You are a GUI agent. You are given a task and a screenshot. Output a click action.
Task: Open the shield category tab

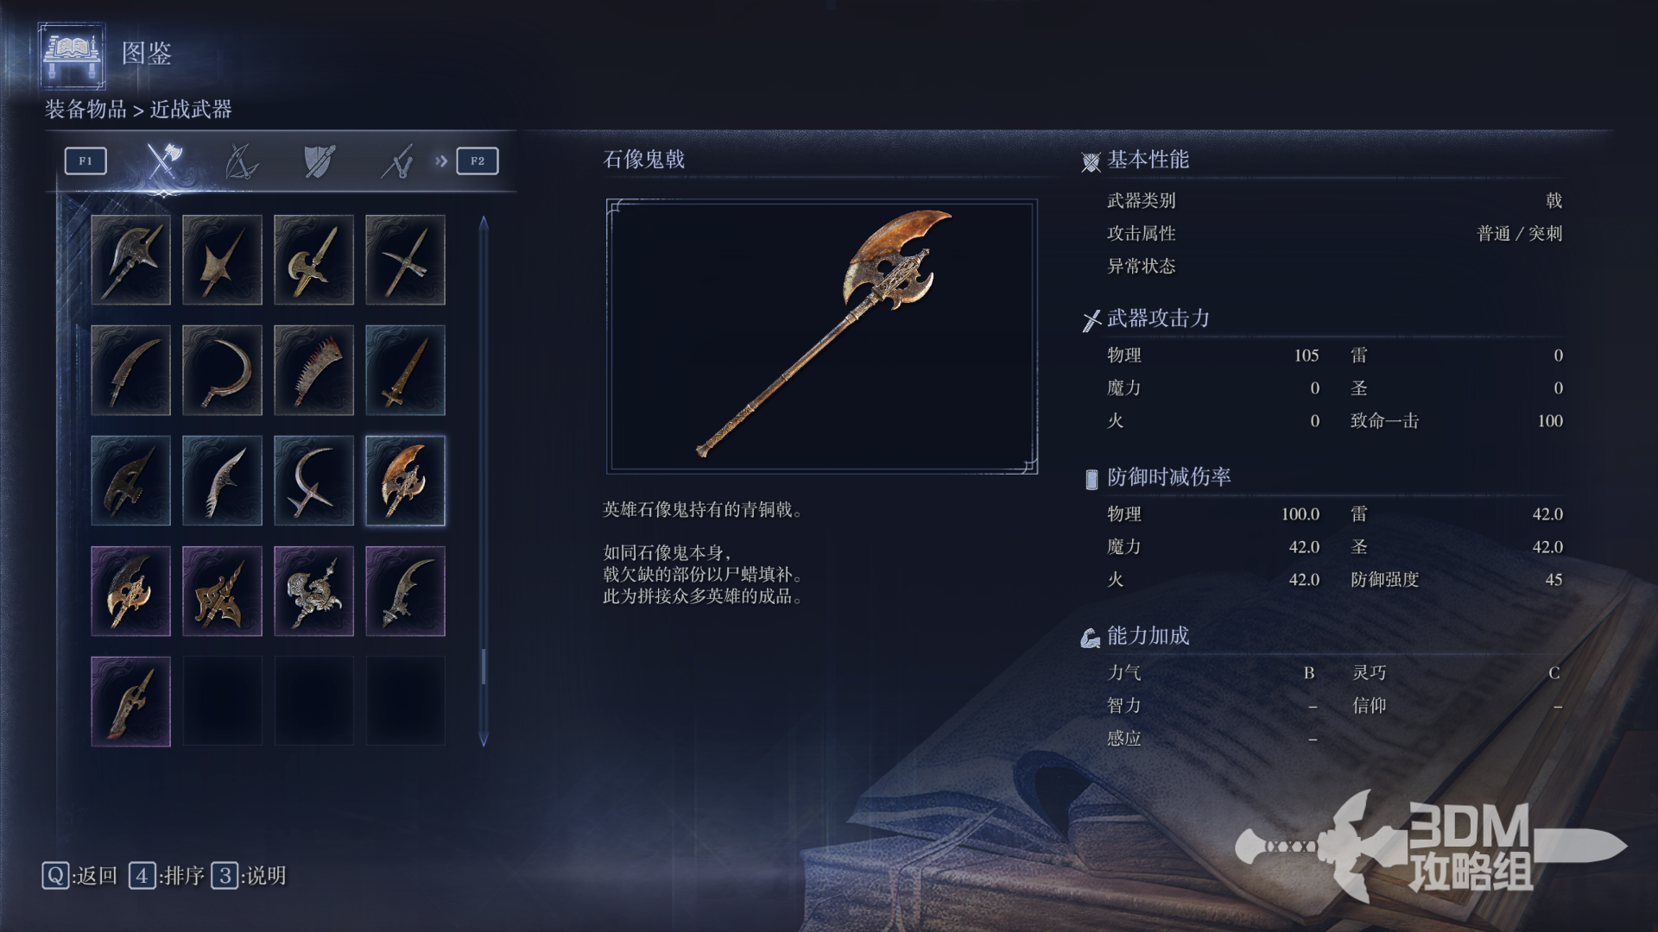tap(319, 161)
